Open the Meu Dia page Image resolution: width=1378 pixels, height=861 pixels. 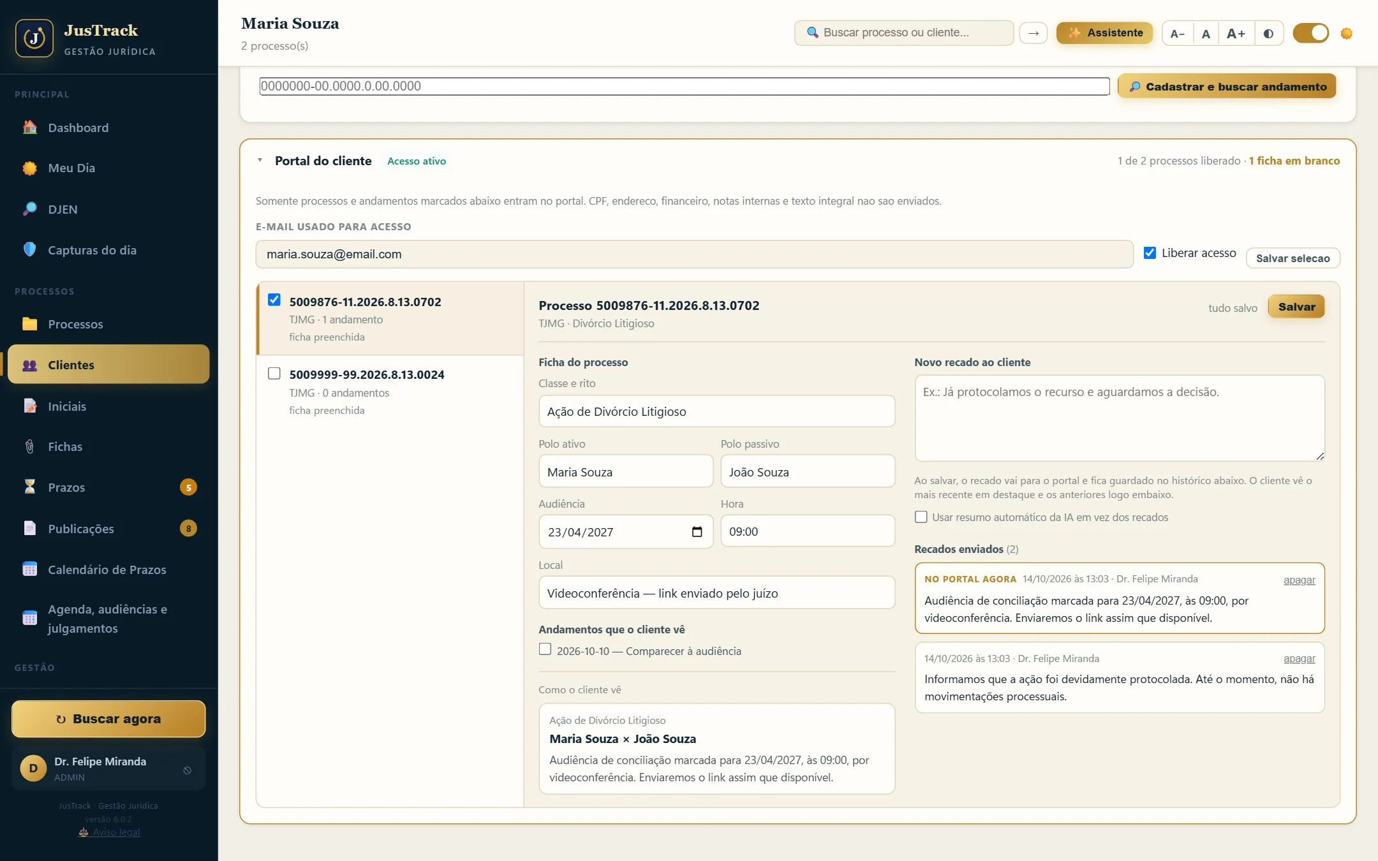[108, 168]
